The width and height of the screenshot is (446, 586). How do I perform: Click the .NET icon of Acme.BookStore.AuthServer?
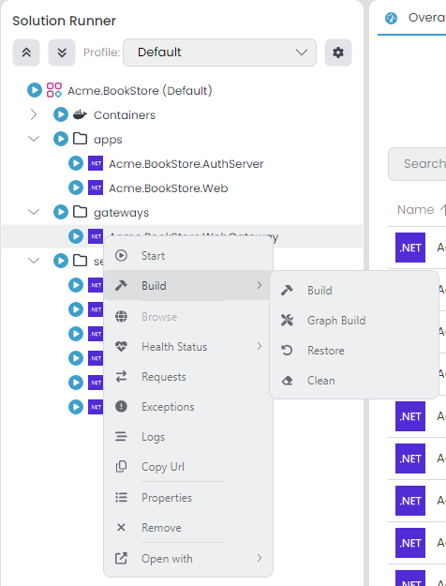point(96,163)
